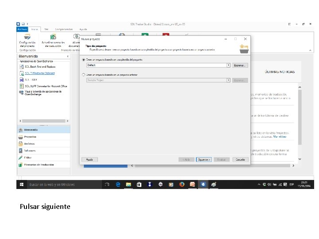Viewport: 319px width, 239px height.
Task: Launch Microsoft Edge from the taskbar
Action: click(118, 185)
